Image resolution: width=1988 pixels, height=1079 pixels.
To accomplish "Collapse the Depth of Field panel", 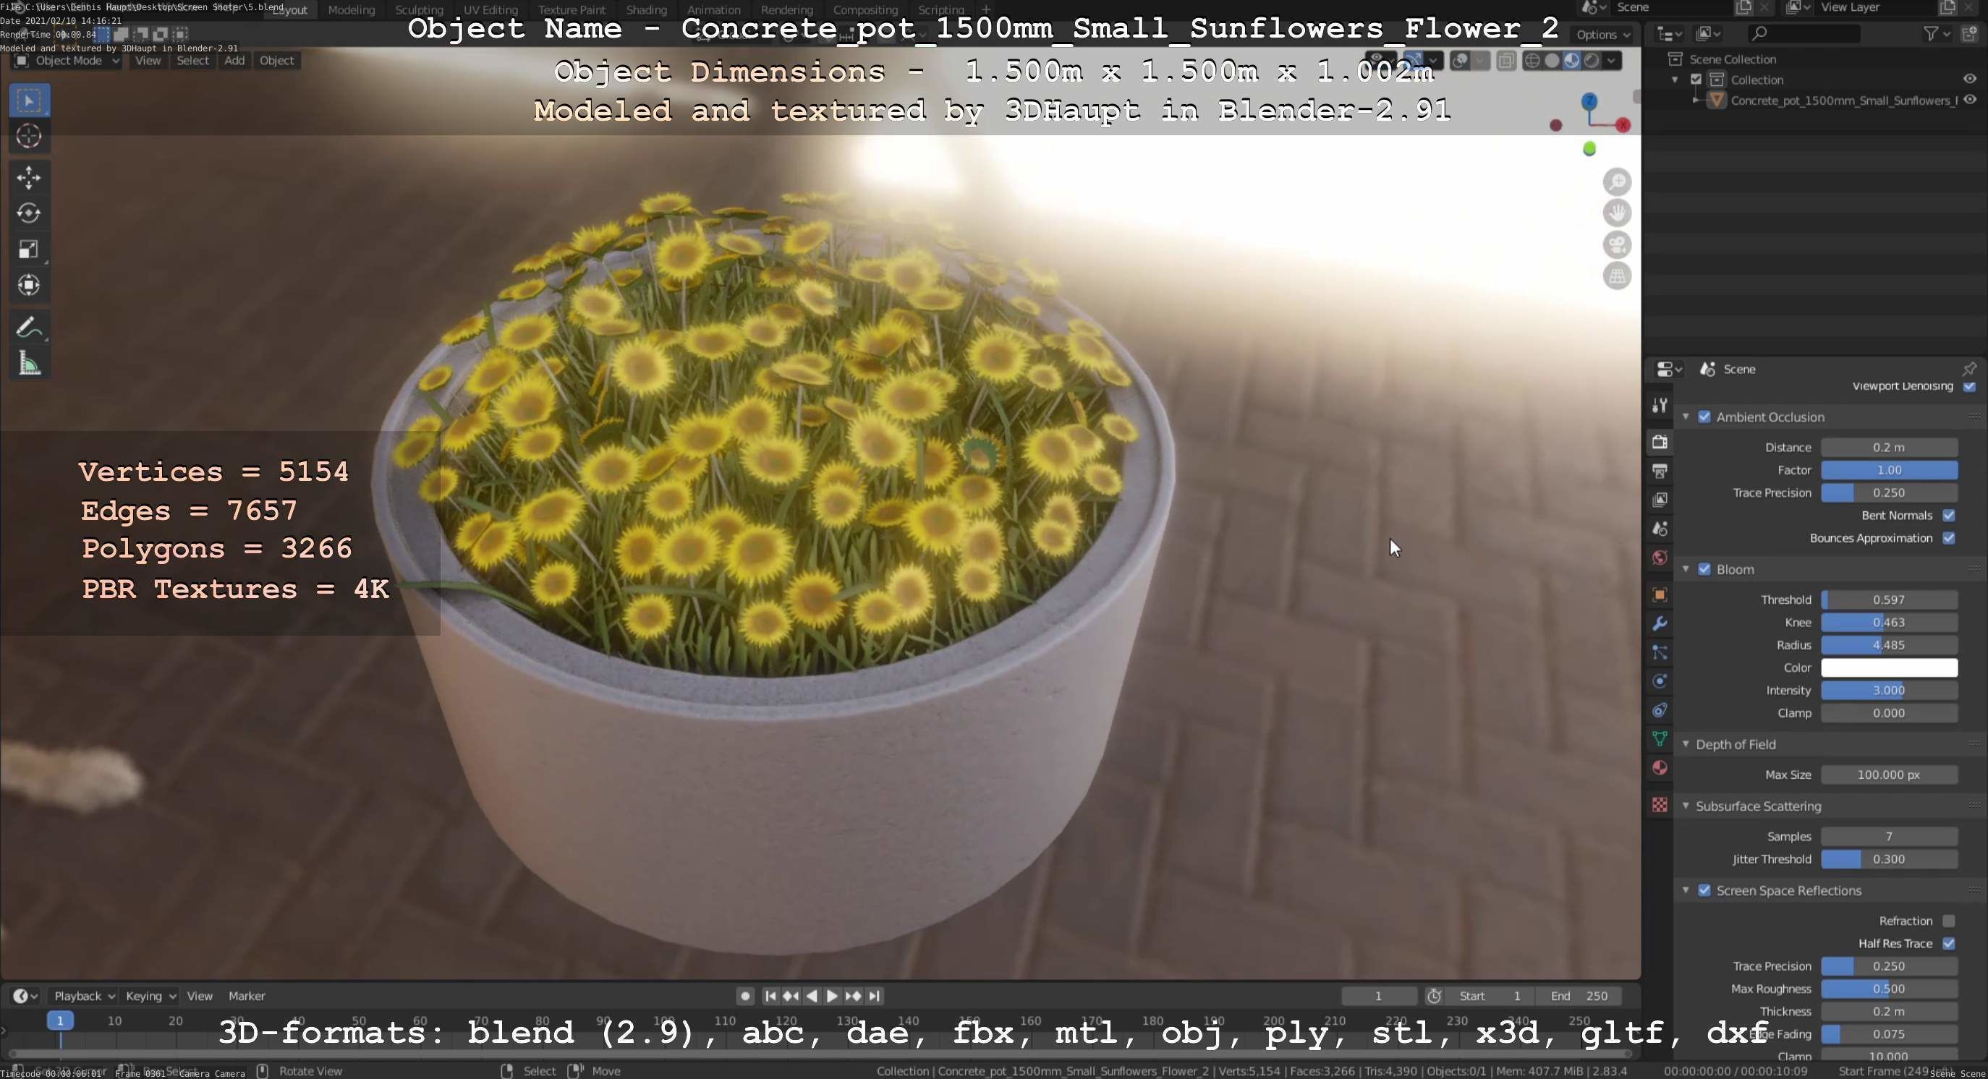I will 1686,744.
